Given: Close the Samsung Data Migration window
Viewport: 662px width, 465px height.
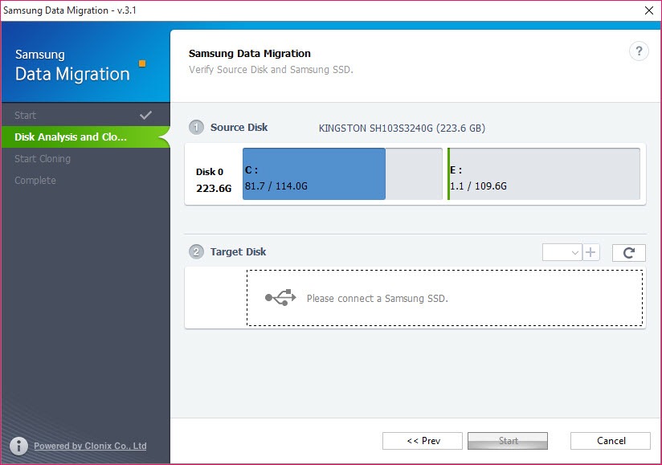Looking at the screenshot, I should point(649,10).
